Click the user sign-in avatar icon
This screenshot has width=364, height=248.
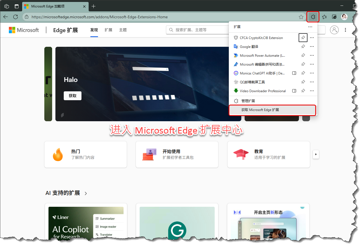tap(334, 30)
